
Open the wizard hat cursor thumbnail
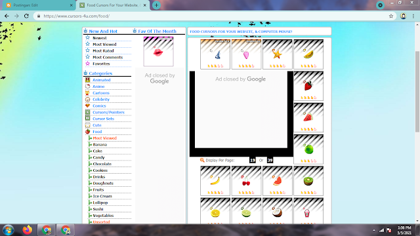[x=215, y=54]
